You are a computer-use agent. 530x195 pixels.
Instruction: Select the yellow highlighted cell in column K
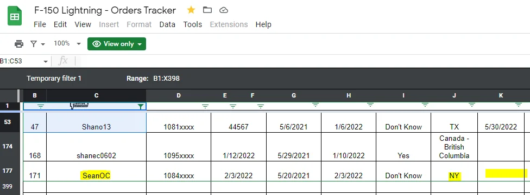(x=501, y=171)
